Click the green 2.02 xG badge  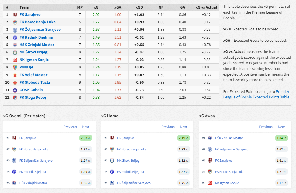pyautogui.click(x=86, y=138)
